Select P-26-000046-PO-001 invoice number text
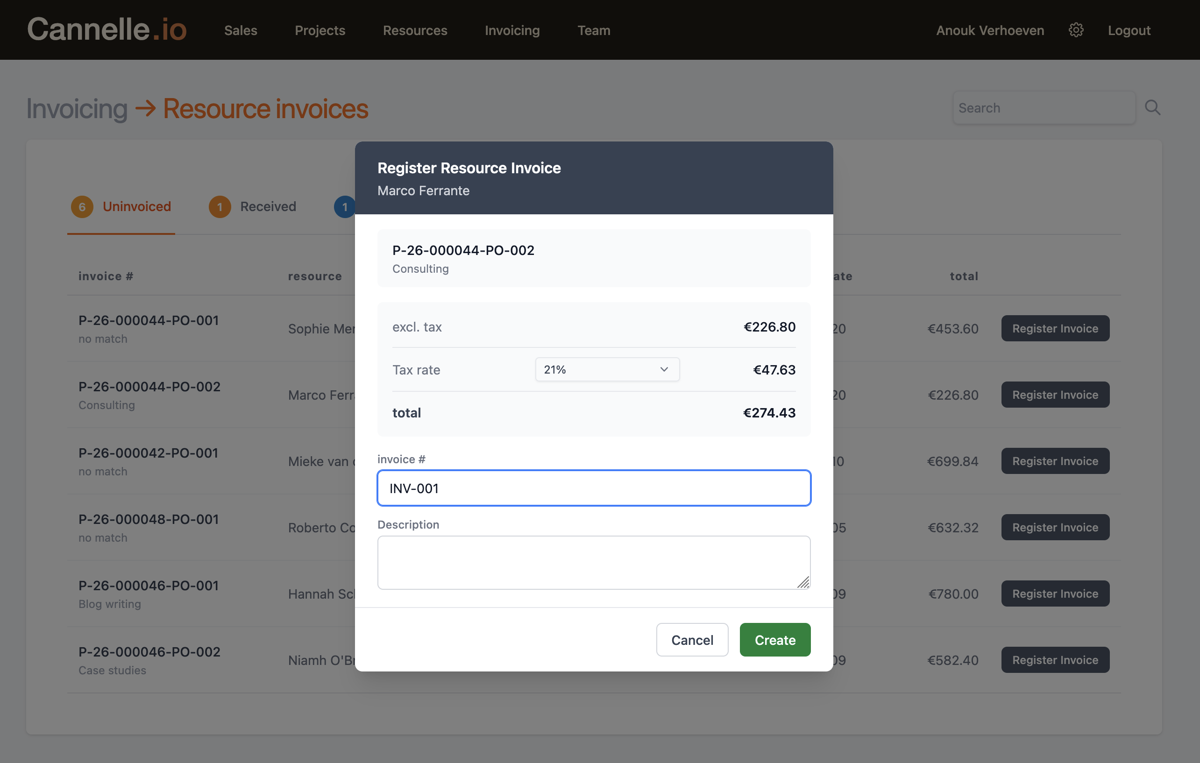 pos(149,585)
